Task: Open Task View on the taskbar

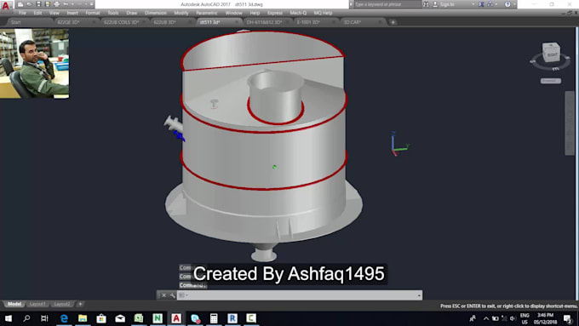Action: click(x=44, y=318)
